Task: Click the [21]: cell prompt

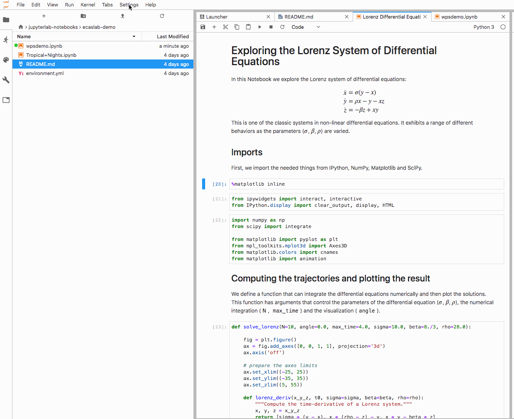Action: point(220,199)
